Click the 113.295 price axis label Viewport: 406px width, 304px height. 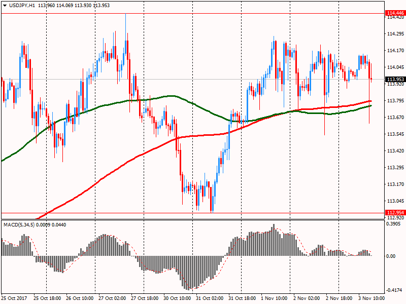(395, 168)
